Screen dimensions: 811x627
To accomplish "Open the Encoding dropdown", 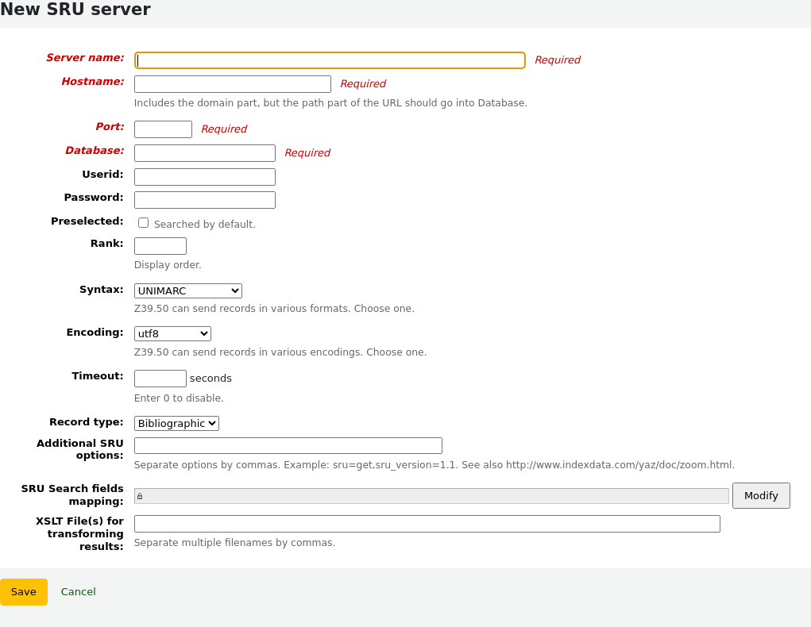I will (x=172, y=333).
